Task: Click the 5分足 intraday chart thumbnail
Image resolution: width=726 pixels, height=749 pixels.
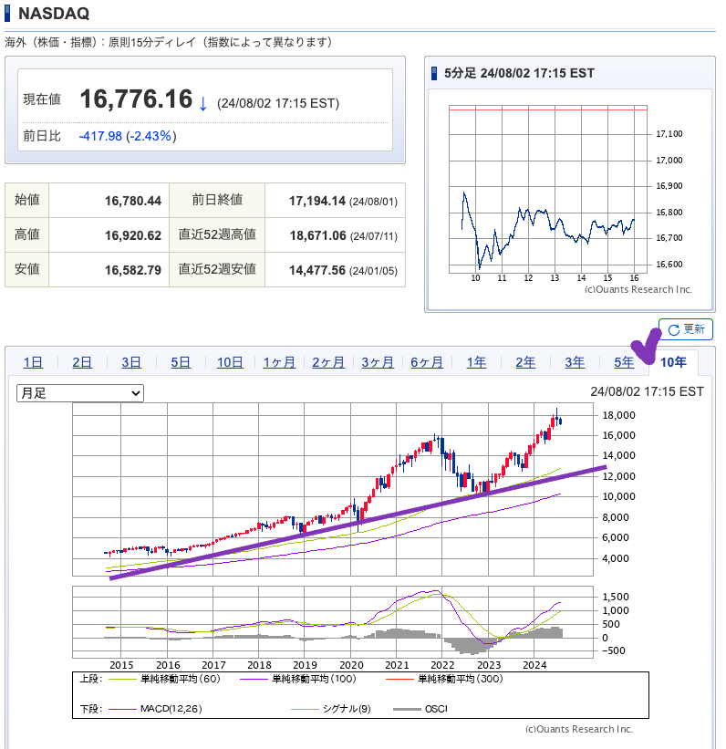Action: [x=548, y=189]
